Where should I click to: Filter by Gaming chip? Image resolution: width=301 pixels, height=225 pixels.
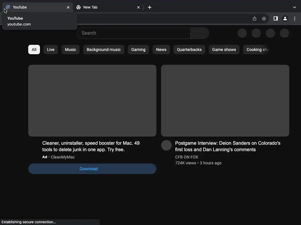click(x=138, y=50)
